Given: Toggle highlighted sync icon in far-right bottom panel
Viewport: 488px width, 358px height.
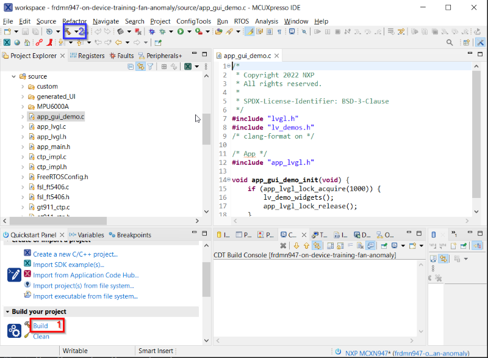Looking at the screenshot, I should pos(443,258).
